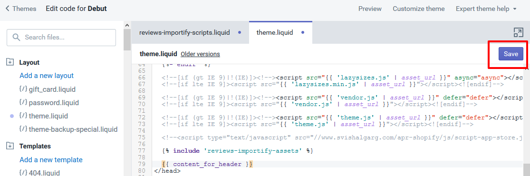The height and width of the screenshot is (176, 530).
Task: Click unsaved dot on theme.liquid tab
Action: 302,32
